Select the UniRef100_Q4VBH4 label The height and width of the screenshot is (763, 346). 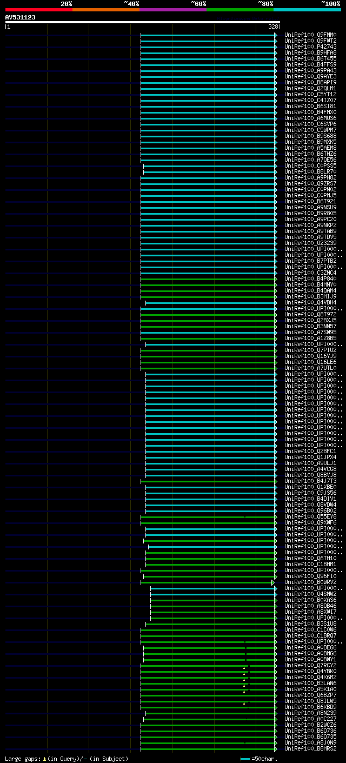[x=310, y=303]
